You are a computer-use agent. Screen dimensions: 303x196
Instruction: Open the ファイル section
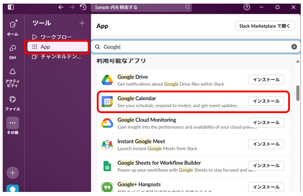pyautogui.click(x=13, y=103)
